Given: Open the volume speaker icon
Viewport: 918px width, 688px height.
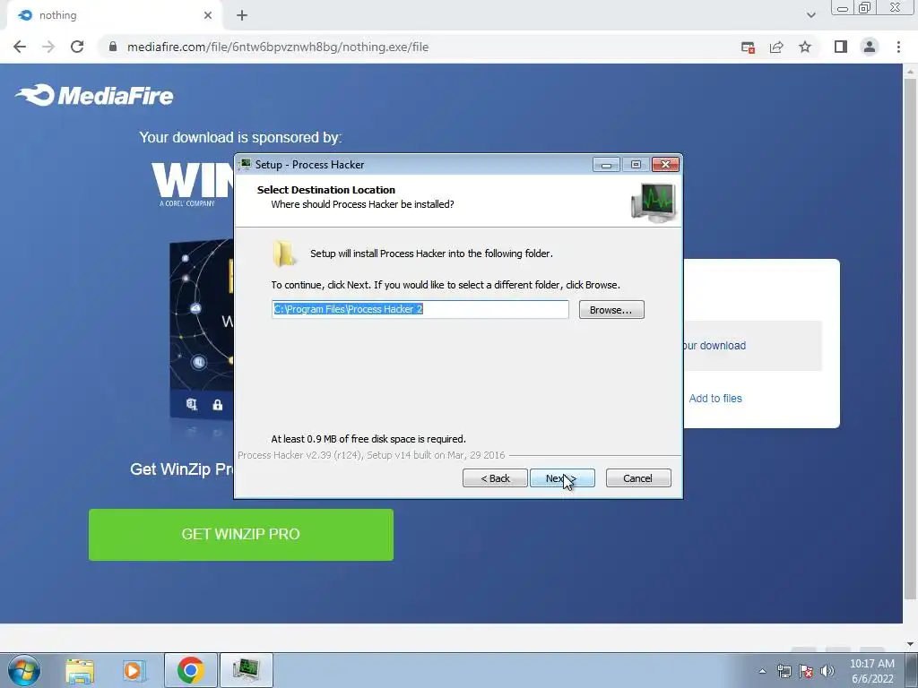Looking at the screenshot, I should click(x=827, y=671).
